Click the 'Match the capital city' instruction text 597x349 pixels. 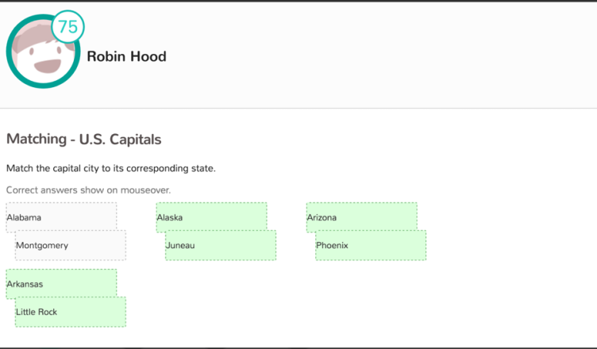coord(111,168)
